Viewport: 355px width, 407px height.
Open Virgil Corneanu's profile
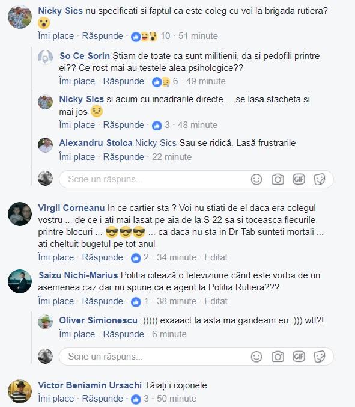click(x=71, y=208)
